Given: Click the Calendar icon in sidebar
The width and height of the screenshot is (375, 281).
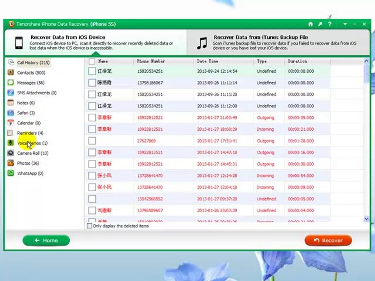Looking at the screenshot, I should [11, 123].
